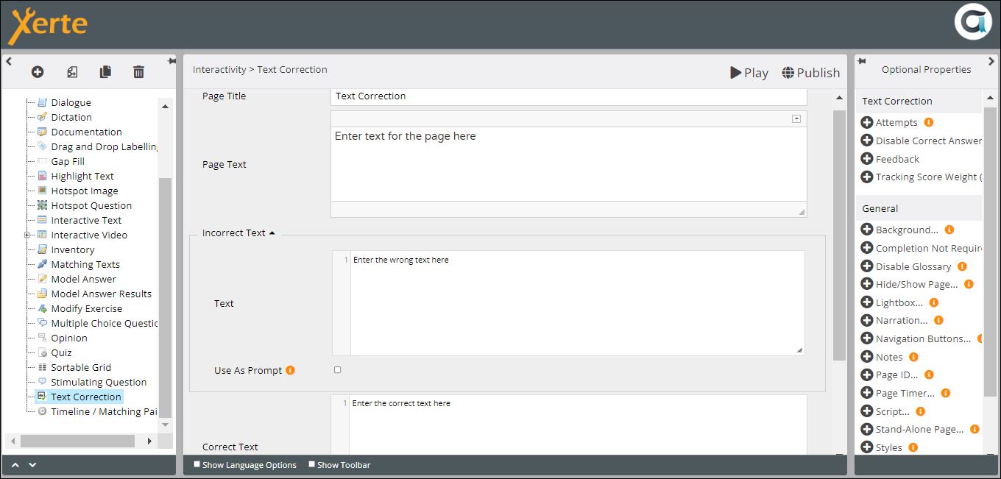Screen dimensions: 1001x479
Task: Click the import page icon in toolbar
Action: pyautogui.click(x=72, y=71)
